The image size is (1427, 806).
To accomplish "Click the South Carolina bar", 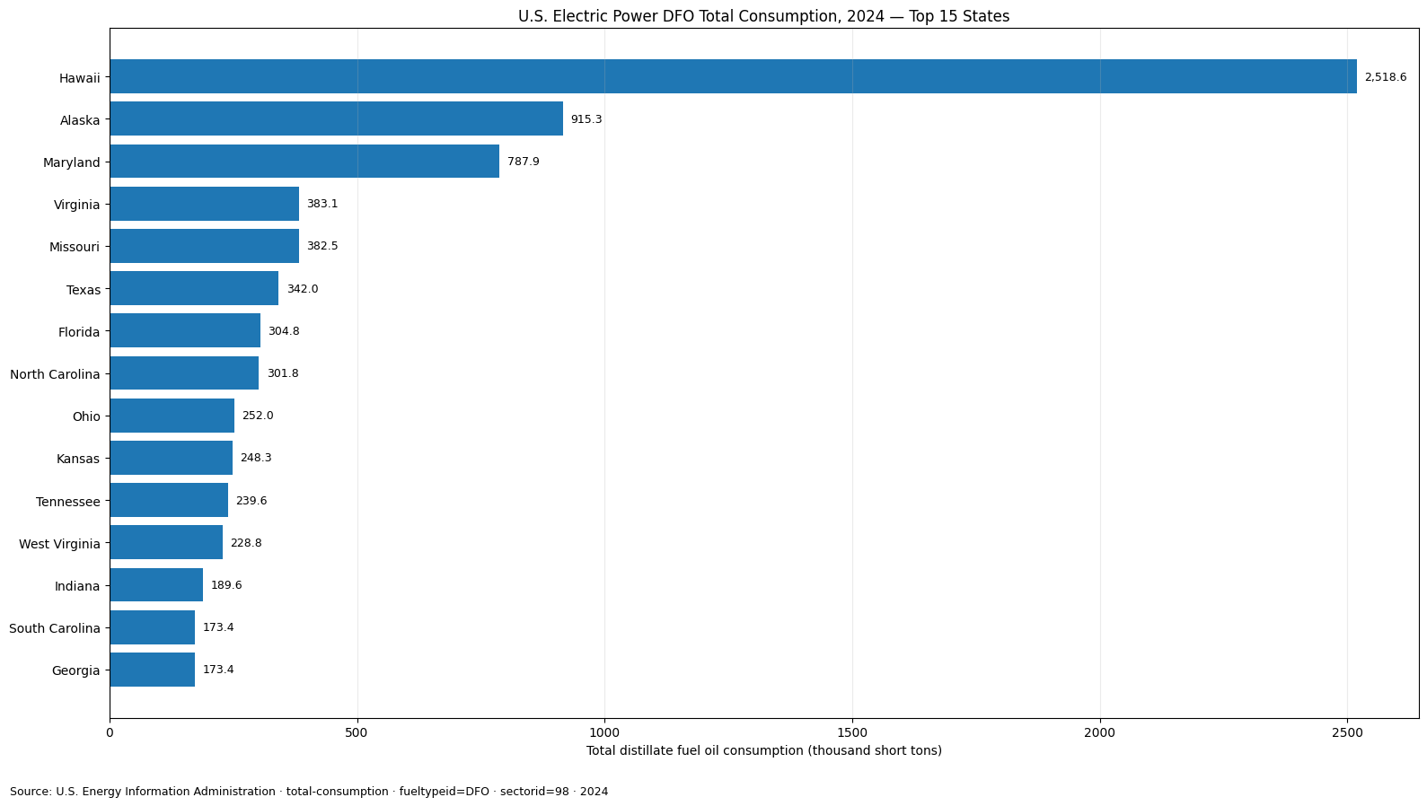I will point(153,627).
